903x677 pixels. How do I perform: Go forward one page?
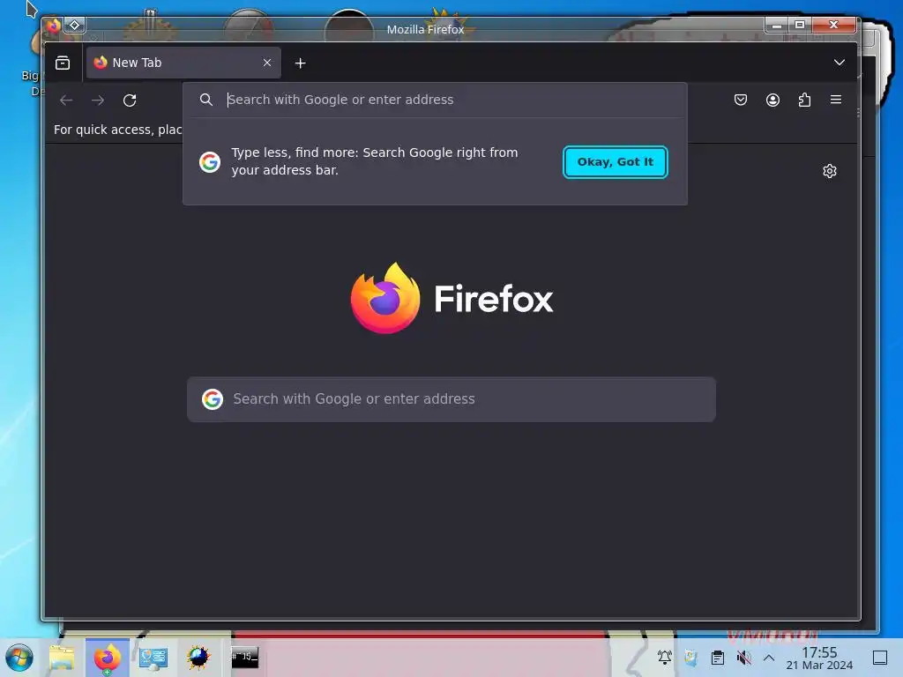click(98, 100)
